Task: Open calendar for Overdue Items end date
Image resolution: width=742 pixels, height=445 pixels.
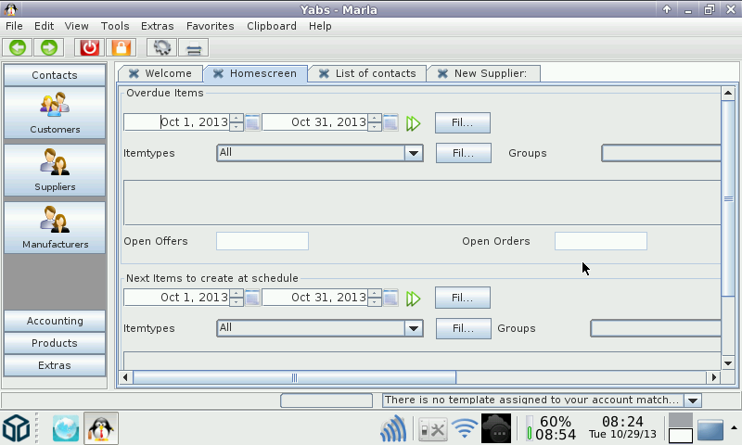Action: [390, 122]
